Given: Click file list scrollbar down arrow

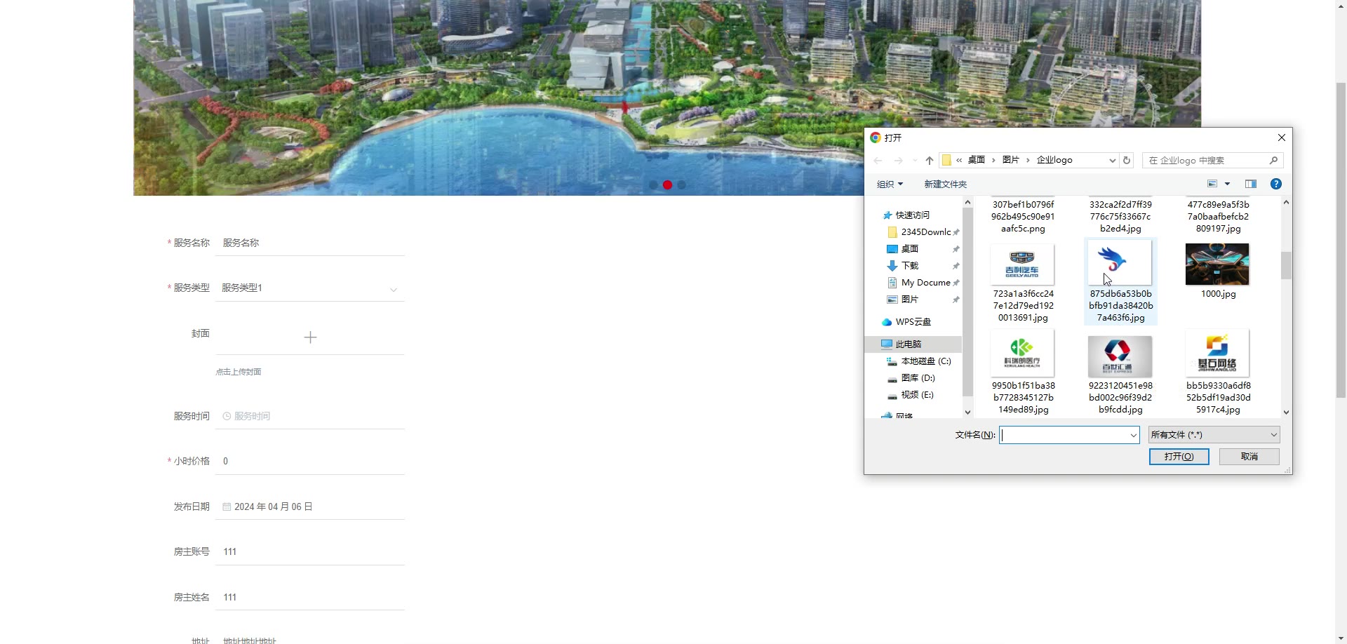Looking at the screenshot, I should (1286, 412).
